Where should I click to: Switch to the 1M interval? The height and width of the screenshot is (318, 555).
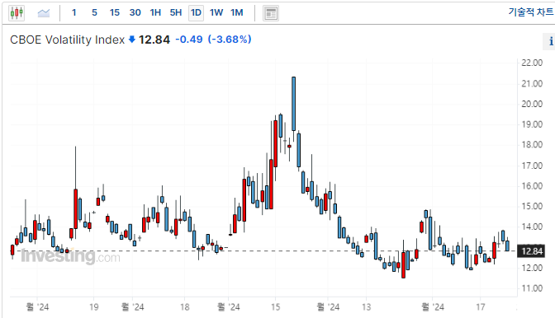pos(237,12)
